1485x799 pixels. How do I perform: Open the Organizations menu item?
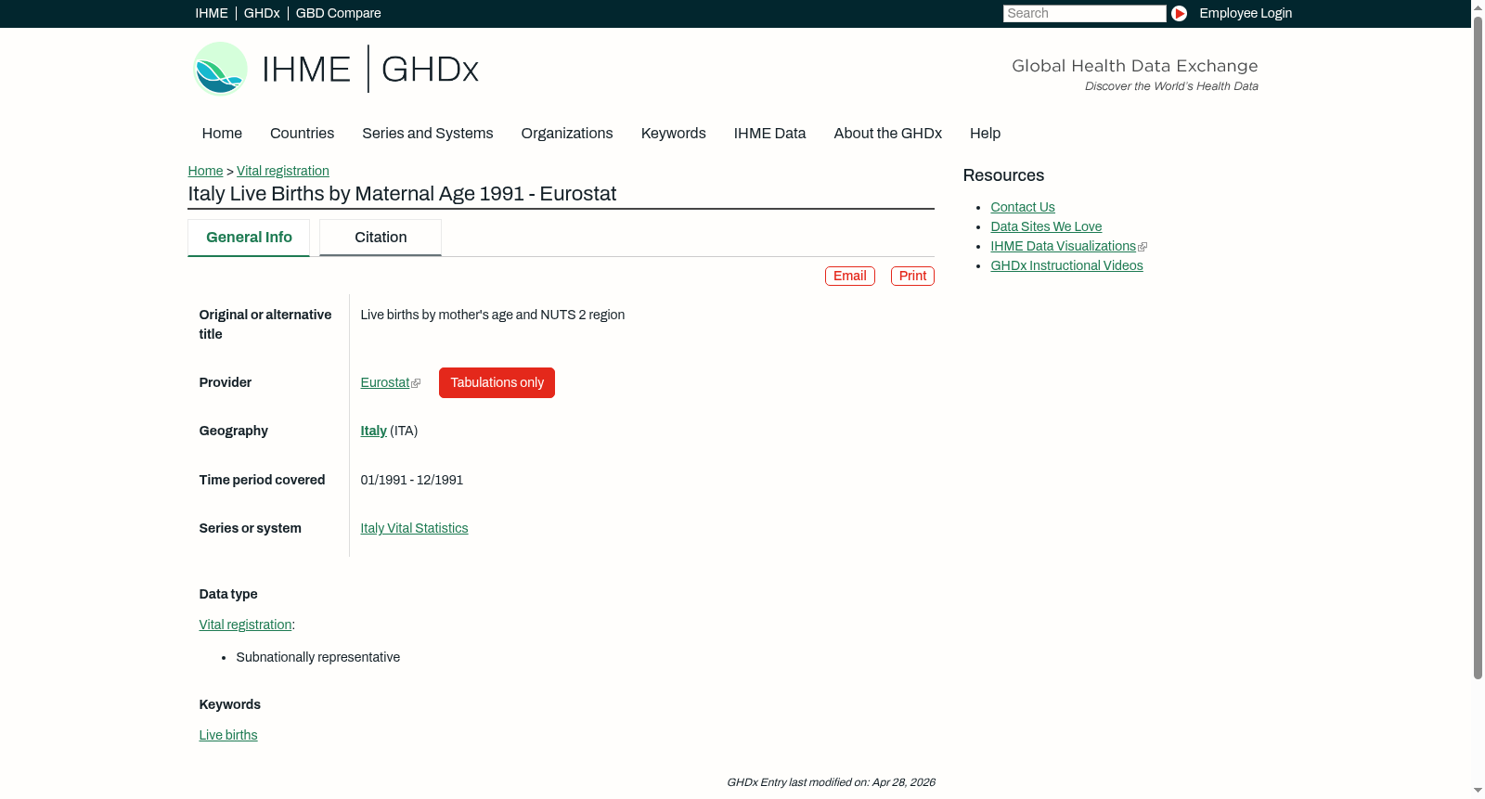coord(567,134)
